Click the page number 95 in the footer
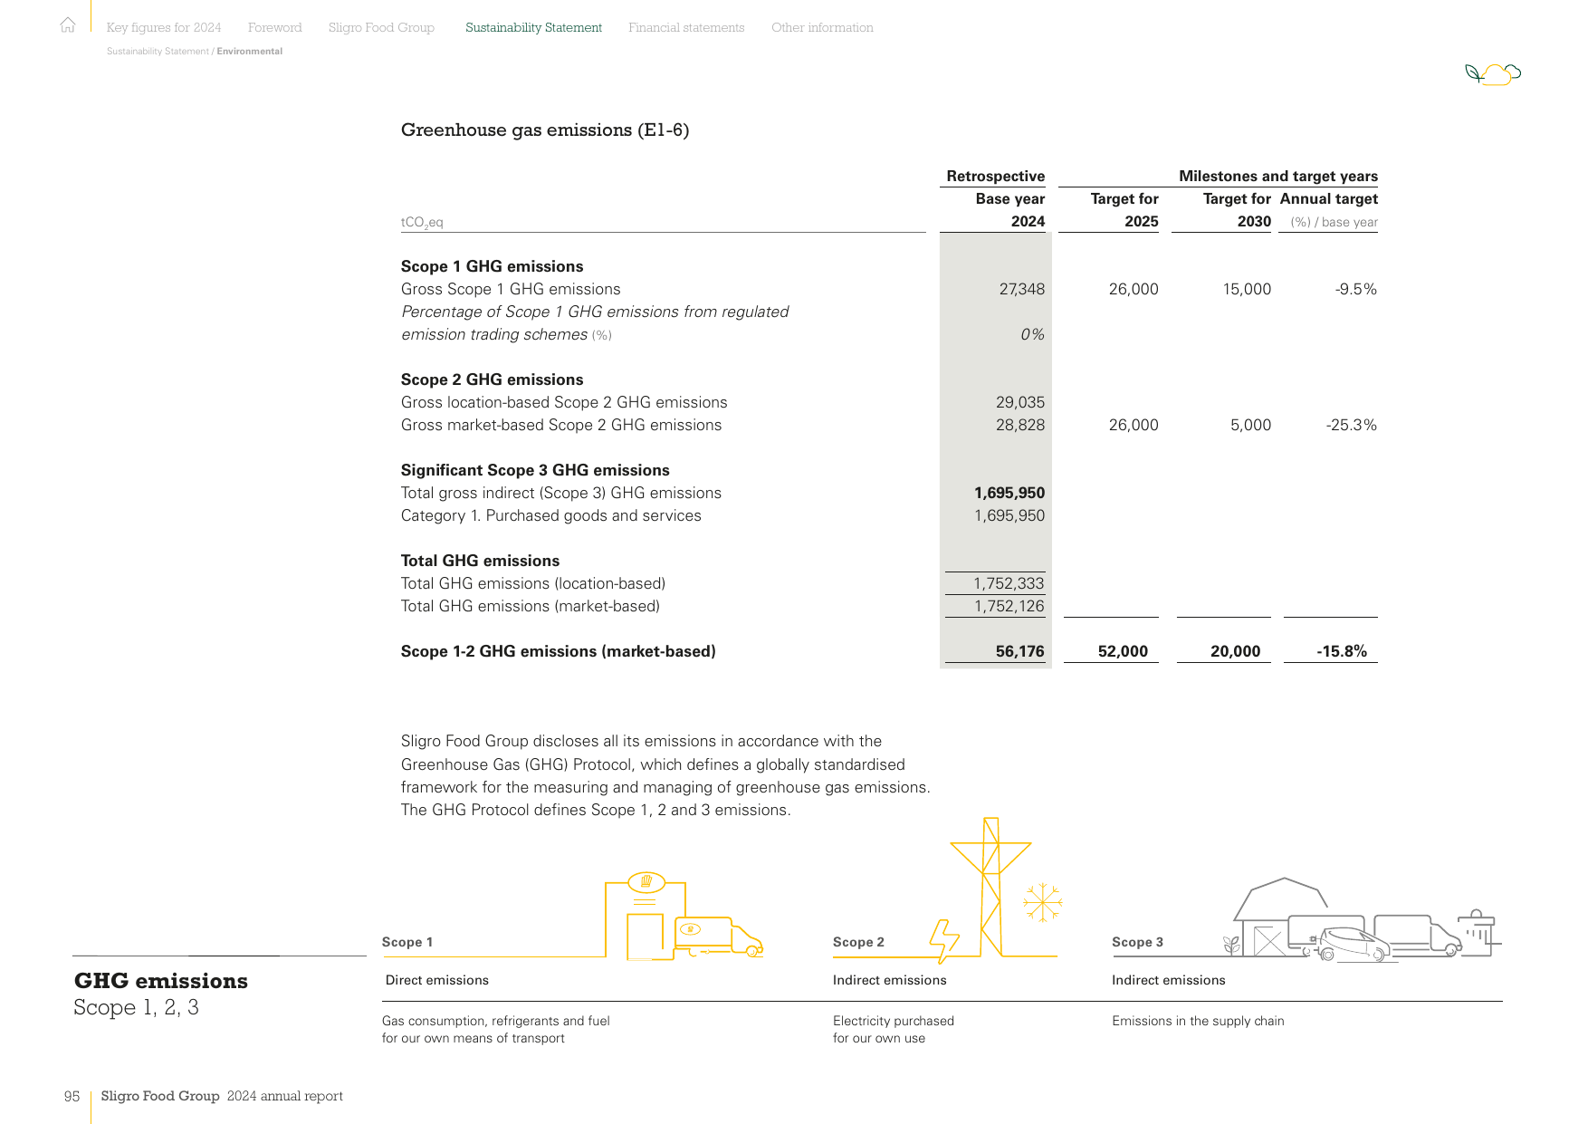The image size is (1588, 1124). [x=72, y=1097]
